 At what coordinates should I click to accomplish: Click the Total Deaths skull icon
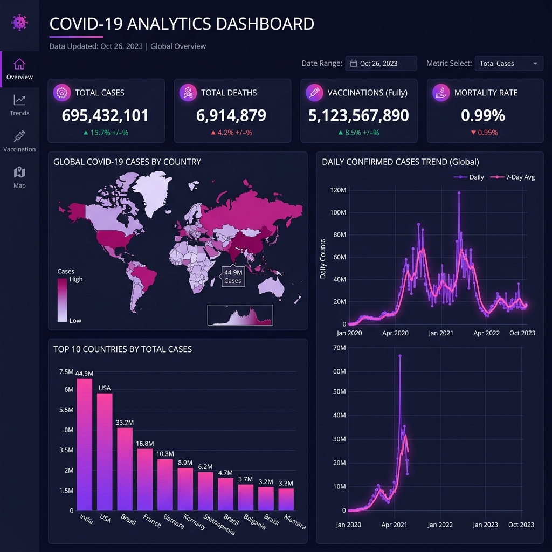188,93
